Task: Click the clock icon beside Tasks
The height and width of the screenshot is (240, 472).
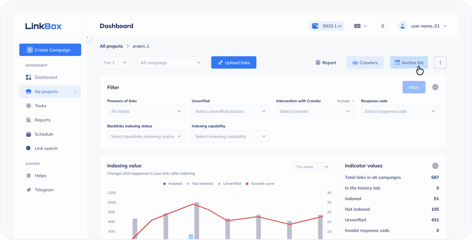Action: click(x=29, y=106)
